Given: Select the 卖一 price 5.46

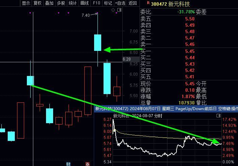Looking at the screenshot, I should tap(190, 44).
